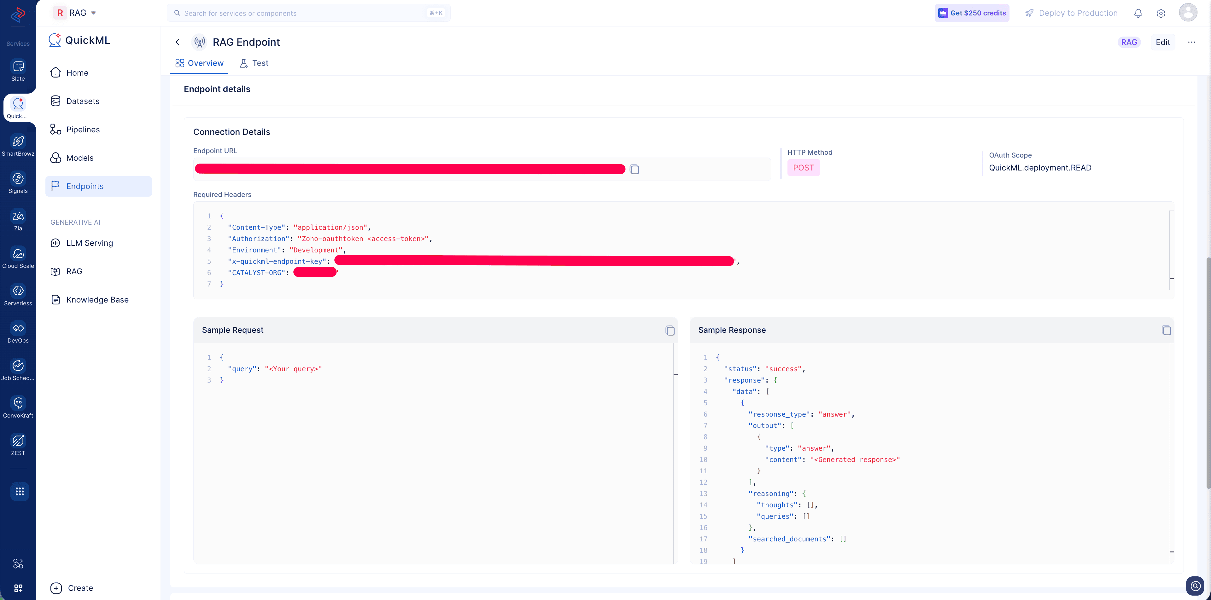Go back with the left arrow
The image size is (1211, 600).
pos(178,42)
